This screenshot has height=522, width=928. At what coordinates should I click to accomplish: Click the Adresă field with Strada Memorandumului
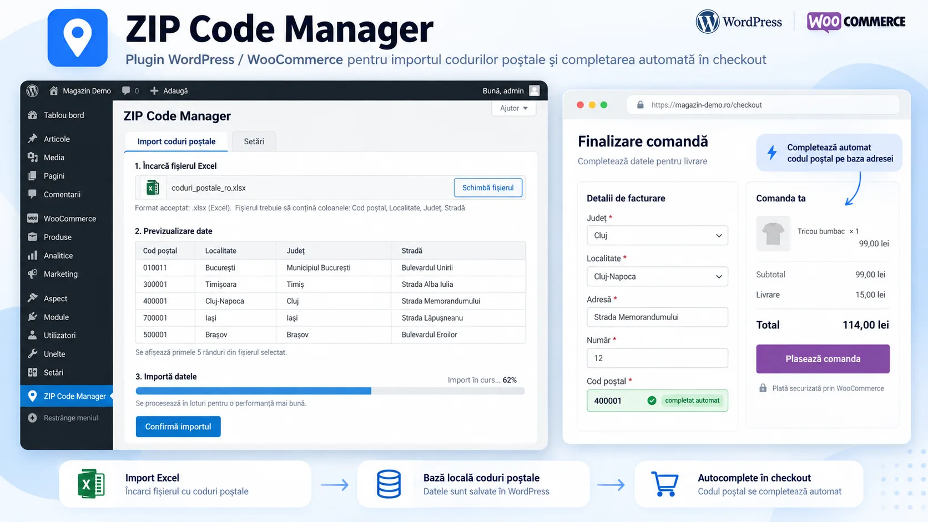pos(657,317)
